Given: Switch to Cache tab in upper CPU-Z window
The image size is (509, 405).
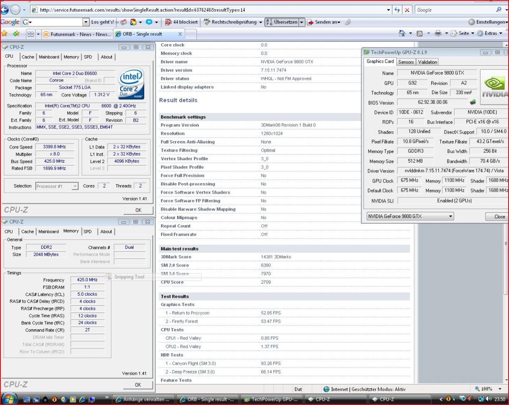Looking at the screenshot, I should point(28,57).
